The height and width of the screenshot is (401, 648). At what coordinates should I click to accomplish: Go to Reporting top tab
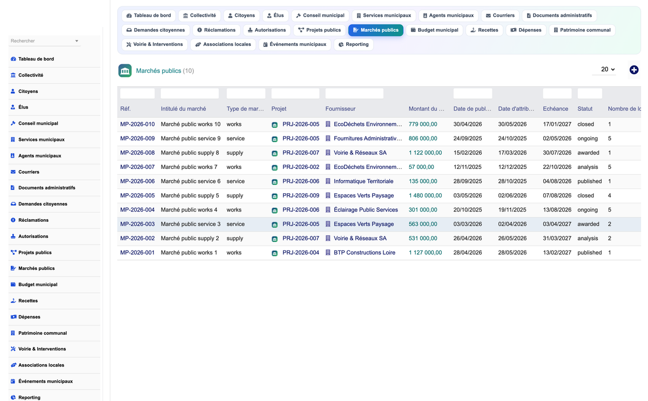(354, 44)
